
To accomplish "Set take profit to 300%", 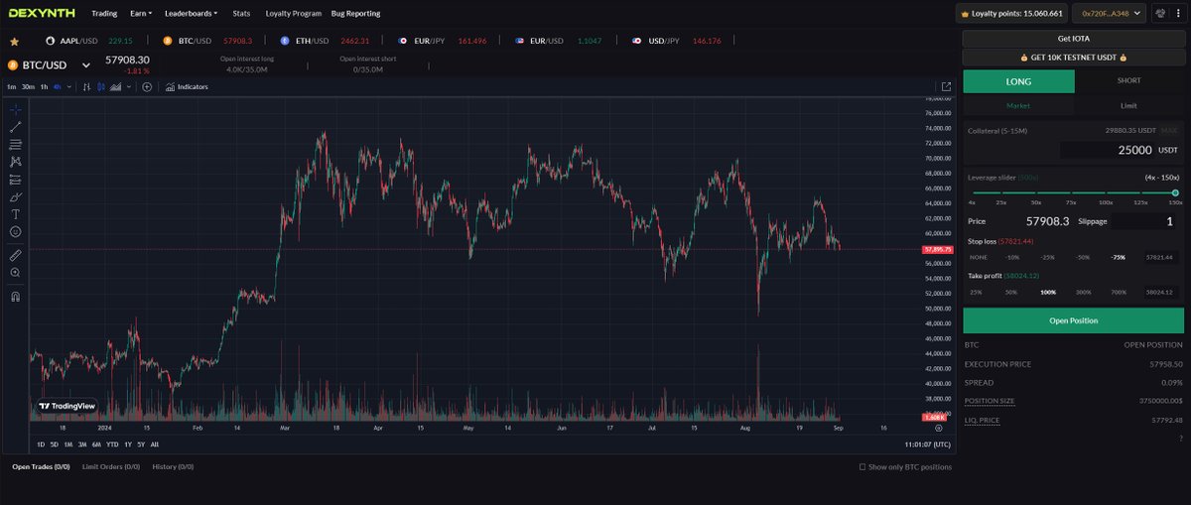I will point(1083,292).
